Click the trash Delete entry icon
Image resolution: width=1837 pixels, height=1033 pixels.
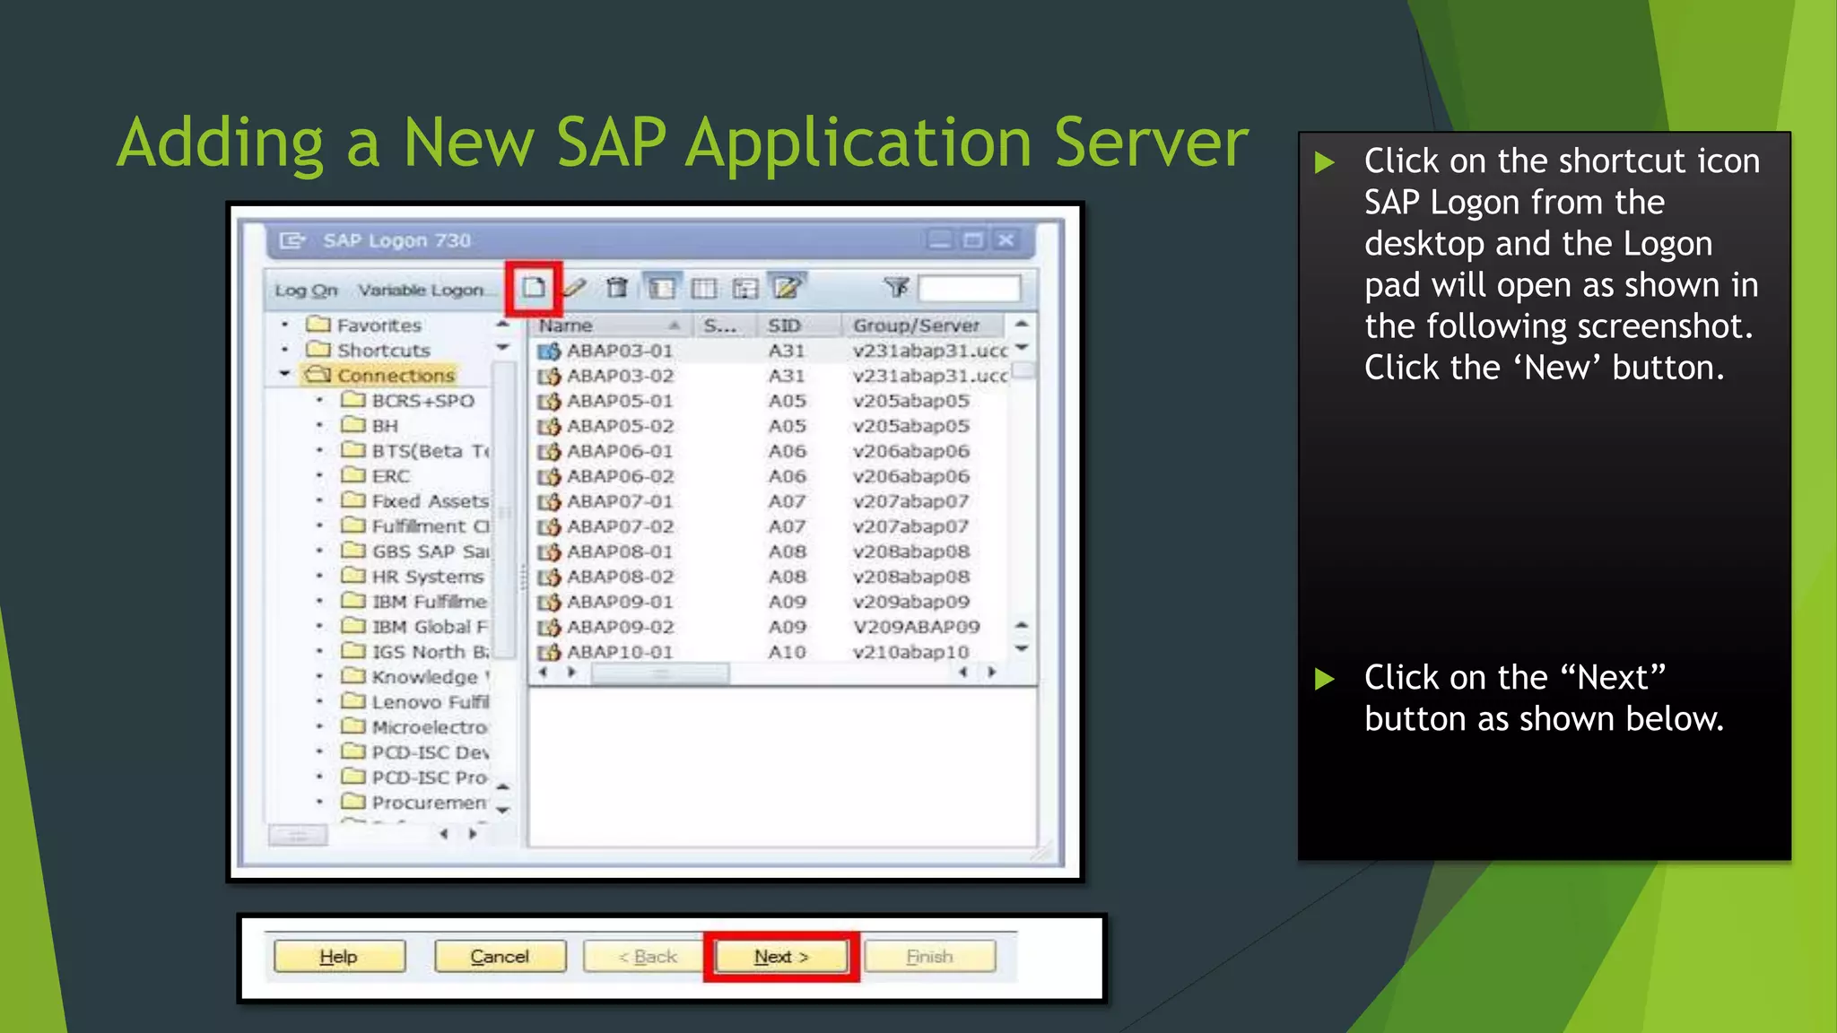pos(616,288)
